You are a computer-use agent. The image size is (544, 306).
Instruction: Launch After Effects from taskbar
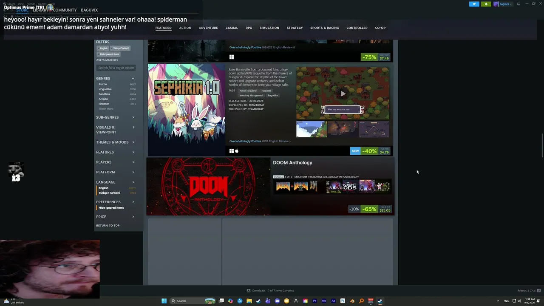point(333,301)
